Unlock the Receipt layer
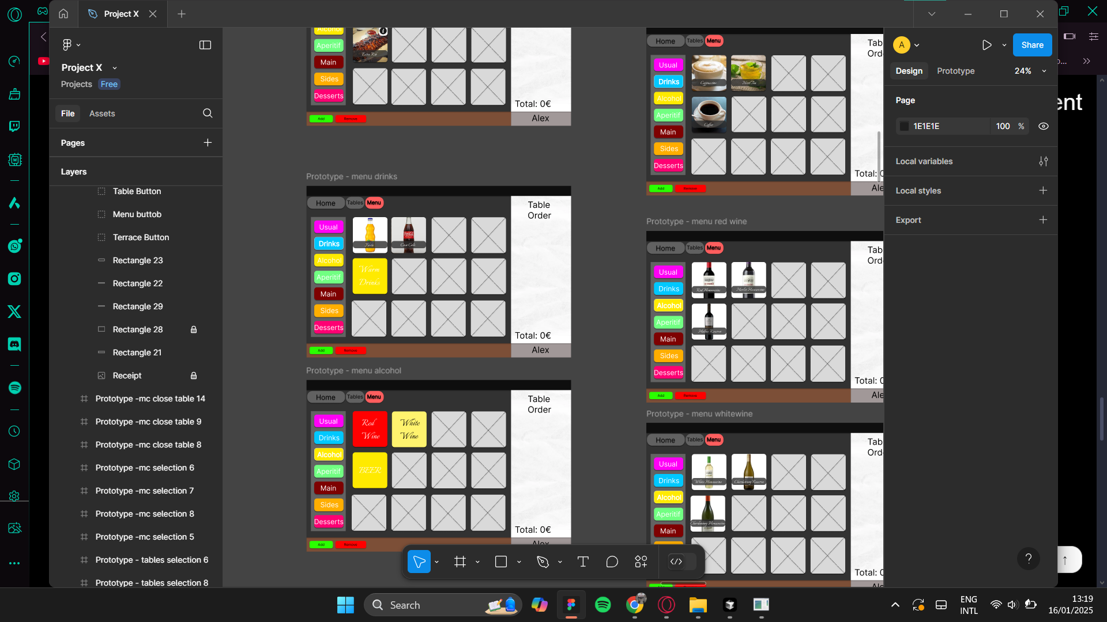 (x=194, y=376)
